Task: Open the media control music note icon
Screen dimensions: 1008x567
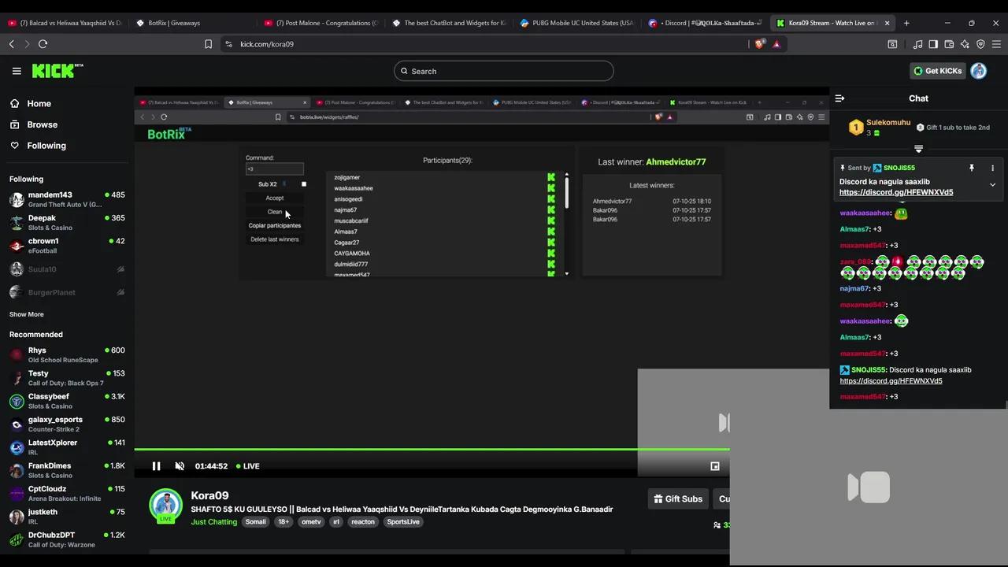Action: pos(917,44)
